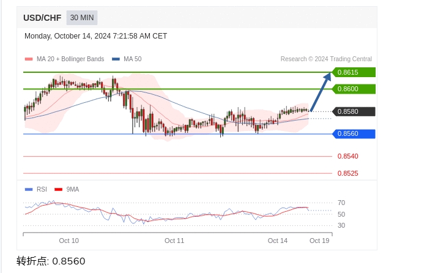Viewport: 427px width, 273px height.
Task: Click the RSI 70 axis label
Action: pyautogui.click(x=341, y=203)
